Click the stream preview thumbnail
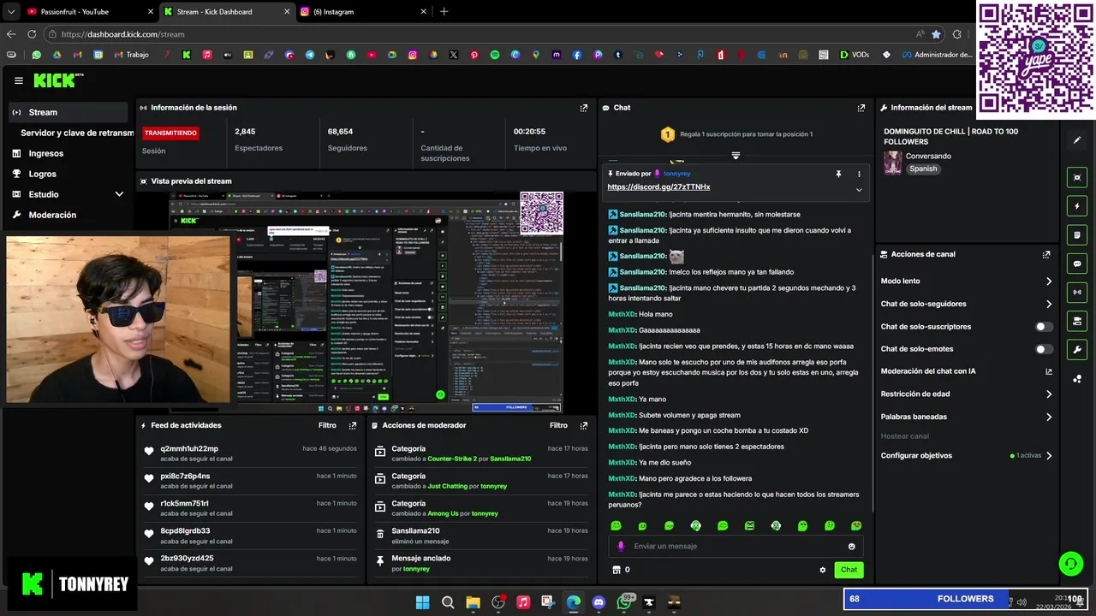Viewport: 1096px width, 616px height. point(366,302)
